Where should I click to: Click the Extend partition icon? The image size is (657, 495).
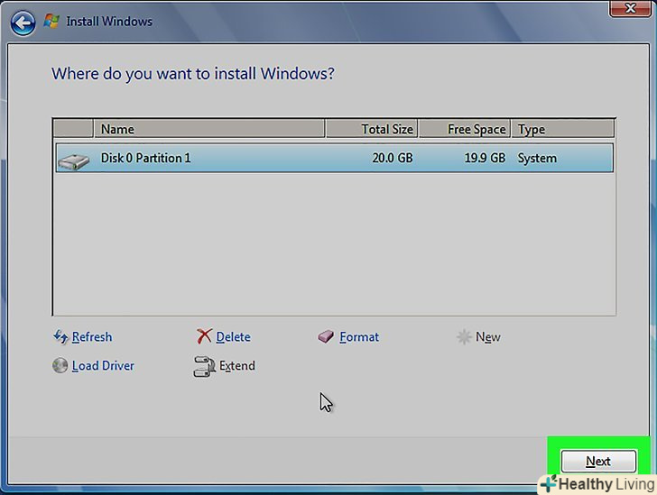coord(204,366)
